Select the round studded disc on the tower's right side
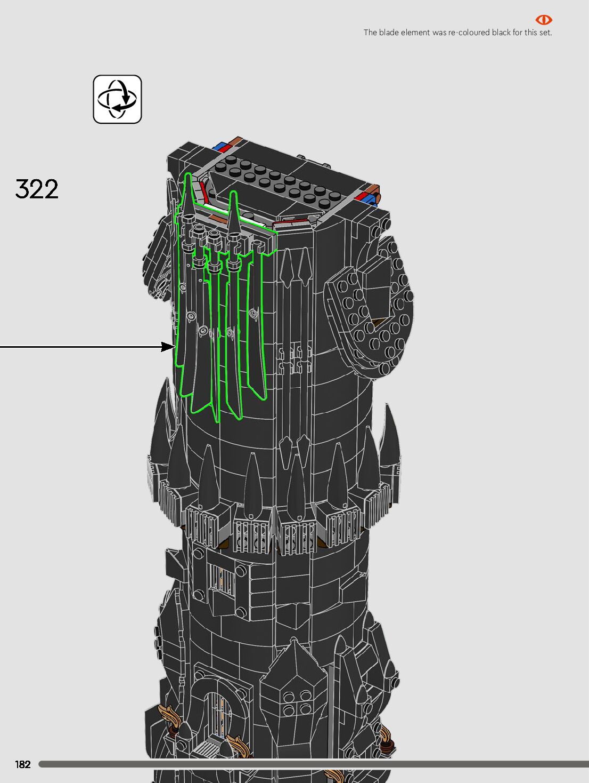The image size is (589, 783). click(373, 315)
